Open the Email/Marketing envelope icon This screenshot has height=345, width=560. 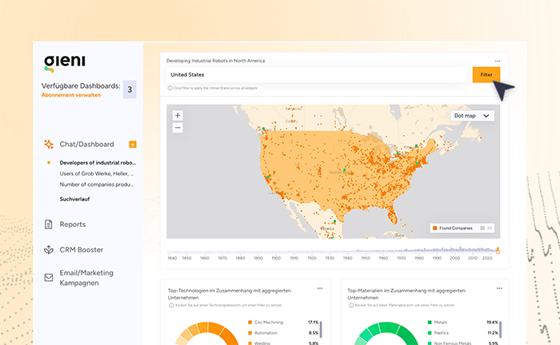(x=49, y=277)
